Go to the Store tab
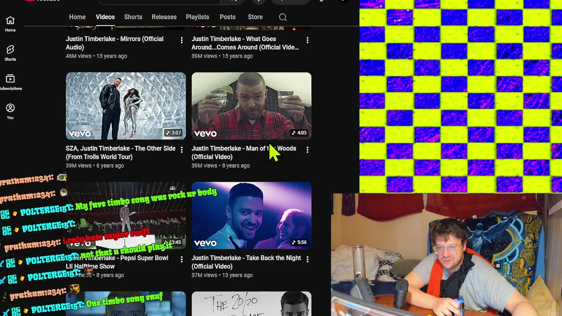The width and height of the screenshot is (562, 316). pos(255,17)
